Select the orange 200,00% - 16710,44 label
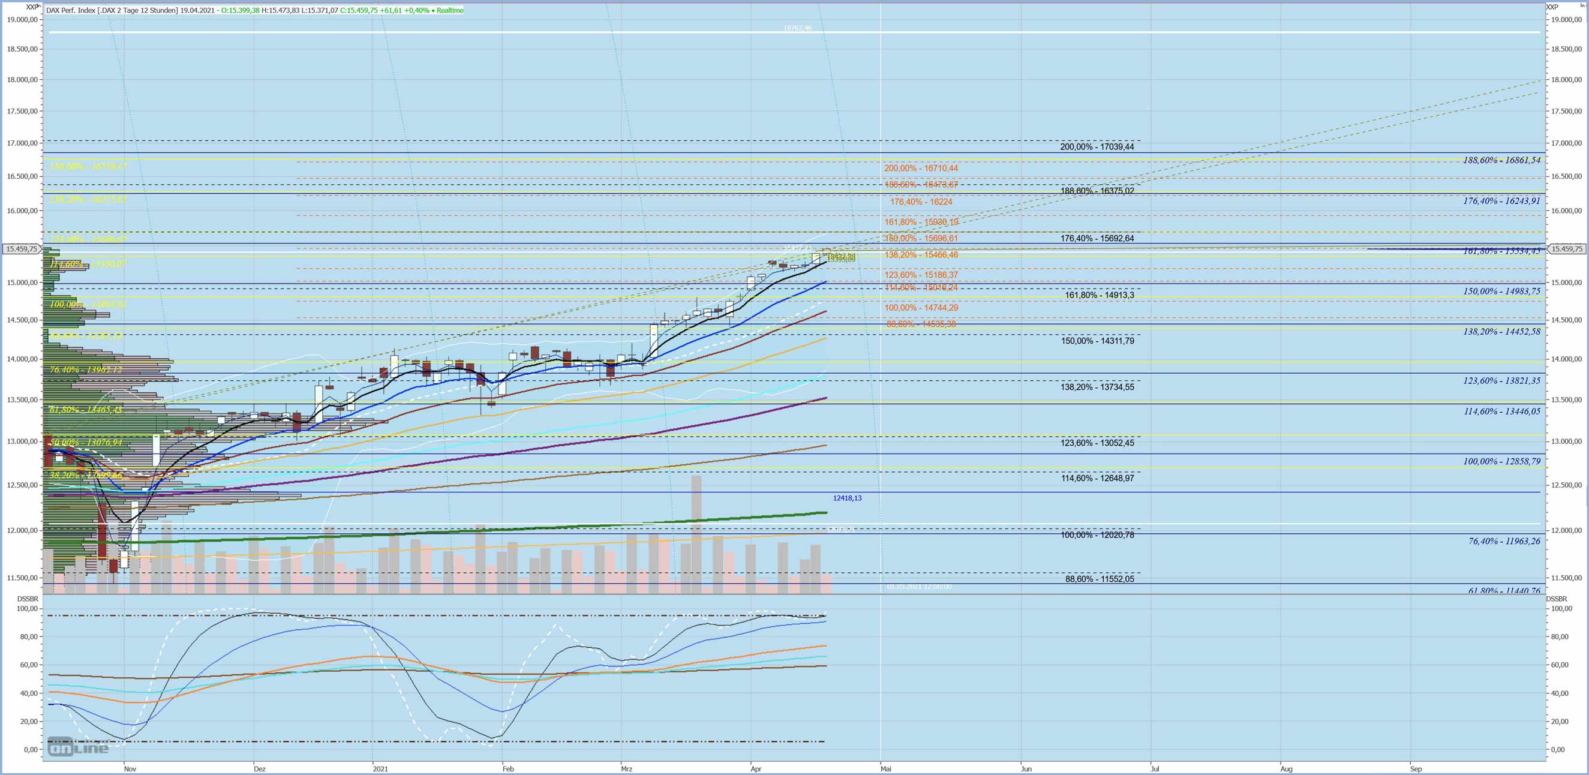The height and width of the screenshot is (775, 1589). pyautogui.click(x=921, y=169)
